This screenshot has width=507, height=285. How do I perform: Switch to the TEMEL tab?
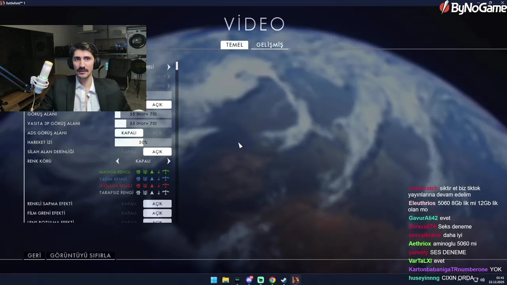234,45
